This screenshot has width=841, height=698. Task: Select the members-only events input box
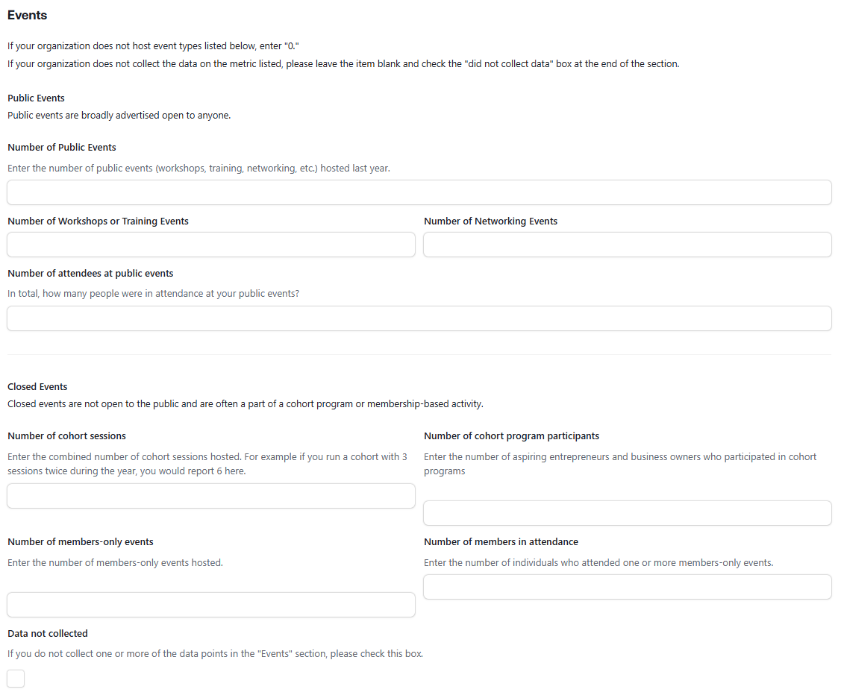click(211, 605)
